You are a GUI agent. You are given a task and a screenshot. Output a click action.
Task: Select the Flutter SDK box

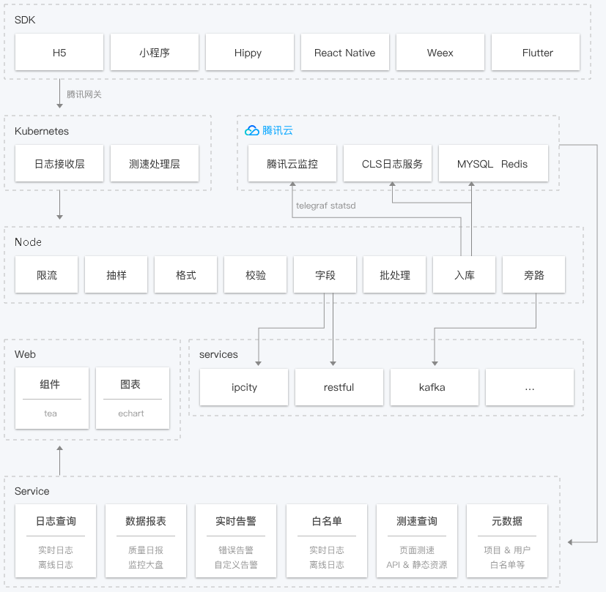pyautogui.click(x=536, y=52)
